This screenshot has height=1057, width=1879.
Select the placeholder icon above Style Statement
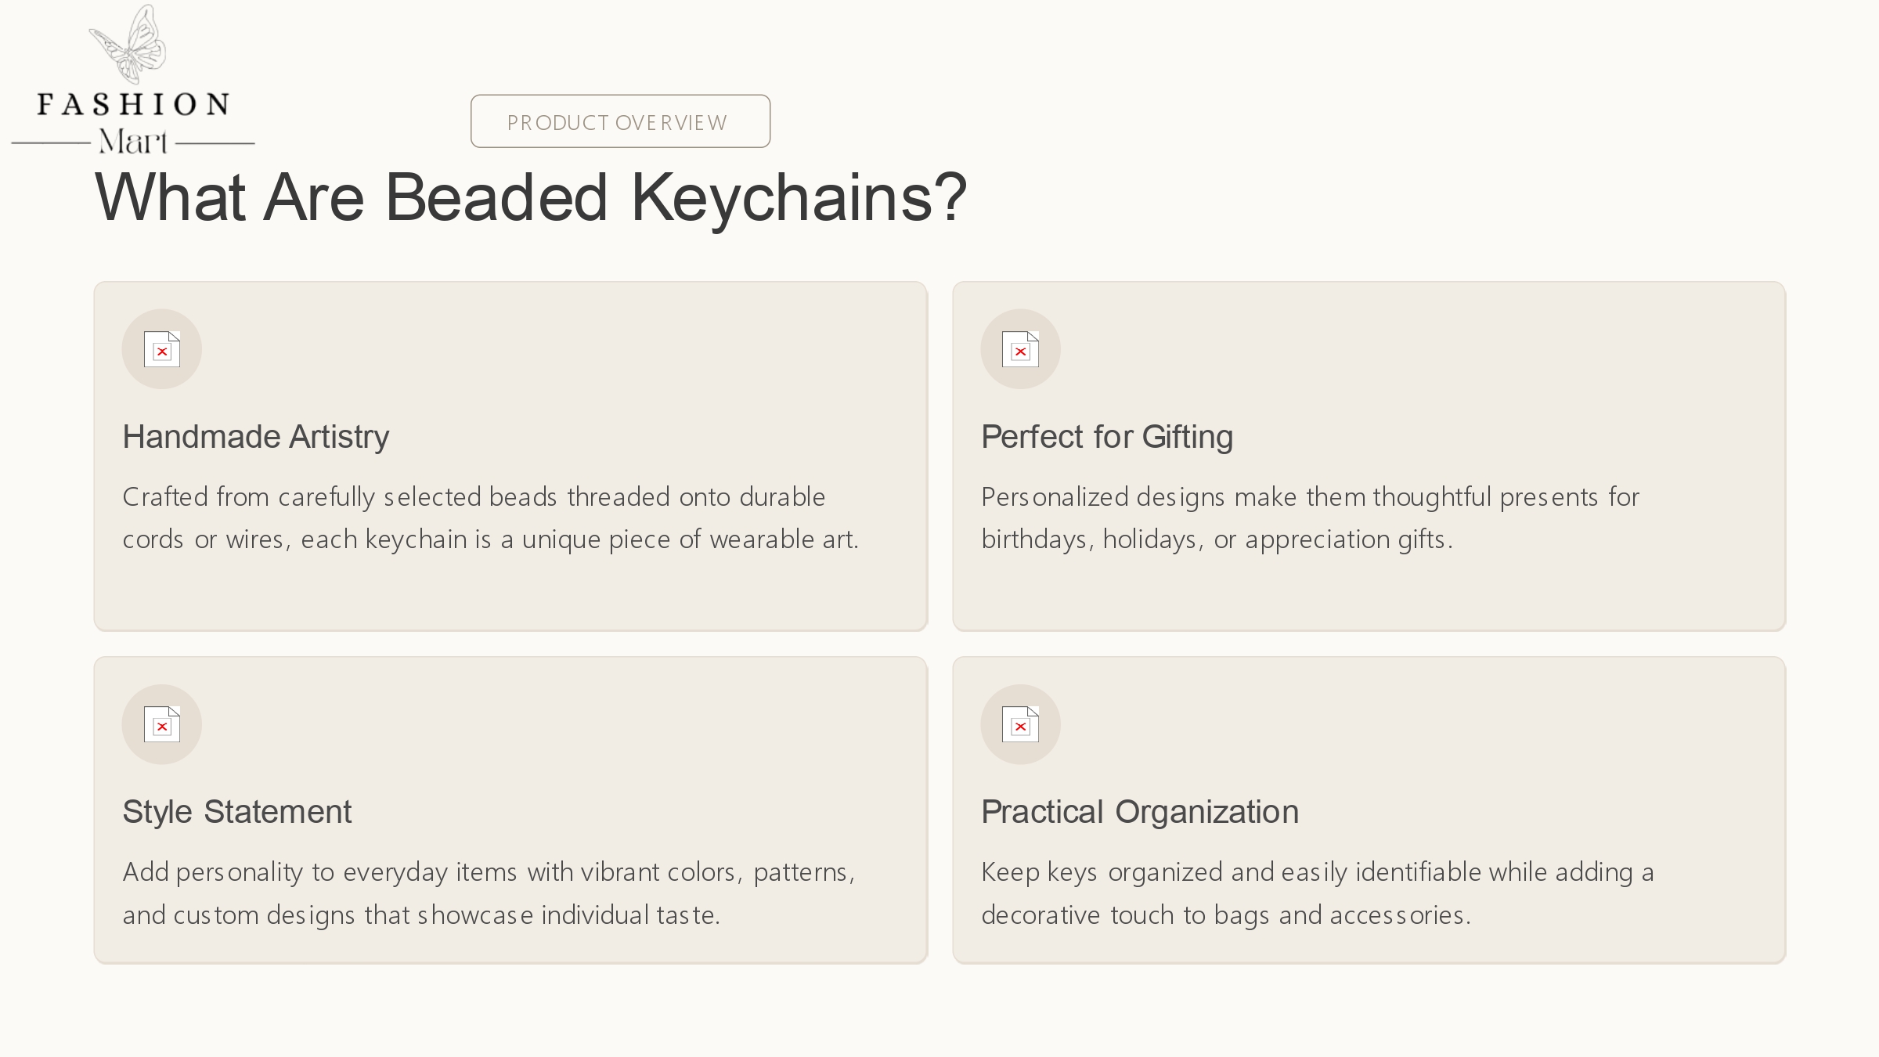(162, 724)
